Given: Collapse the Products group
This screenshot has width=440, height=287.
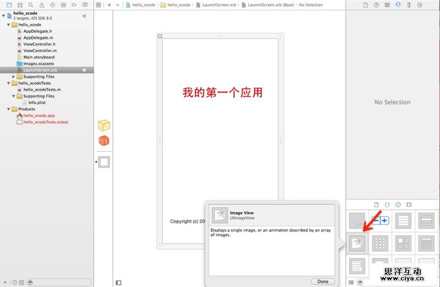Looking at the screenshot, I should (8, 109).
